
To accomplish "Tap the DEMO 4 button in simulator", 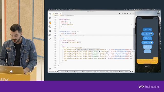I will 147,43.
